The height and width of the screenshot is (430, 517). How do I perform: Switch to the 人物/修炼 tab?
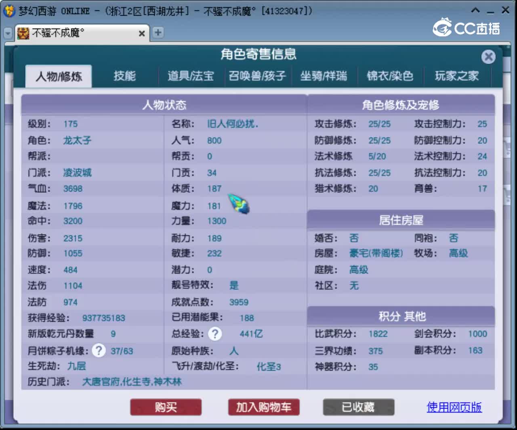click(59, 76)
